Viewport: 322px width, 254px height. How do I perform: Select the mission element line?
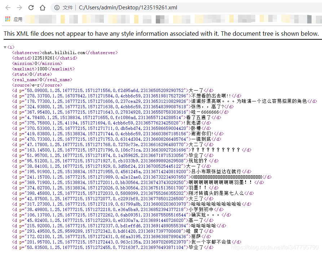coord(37,63)
